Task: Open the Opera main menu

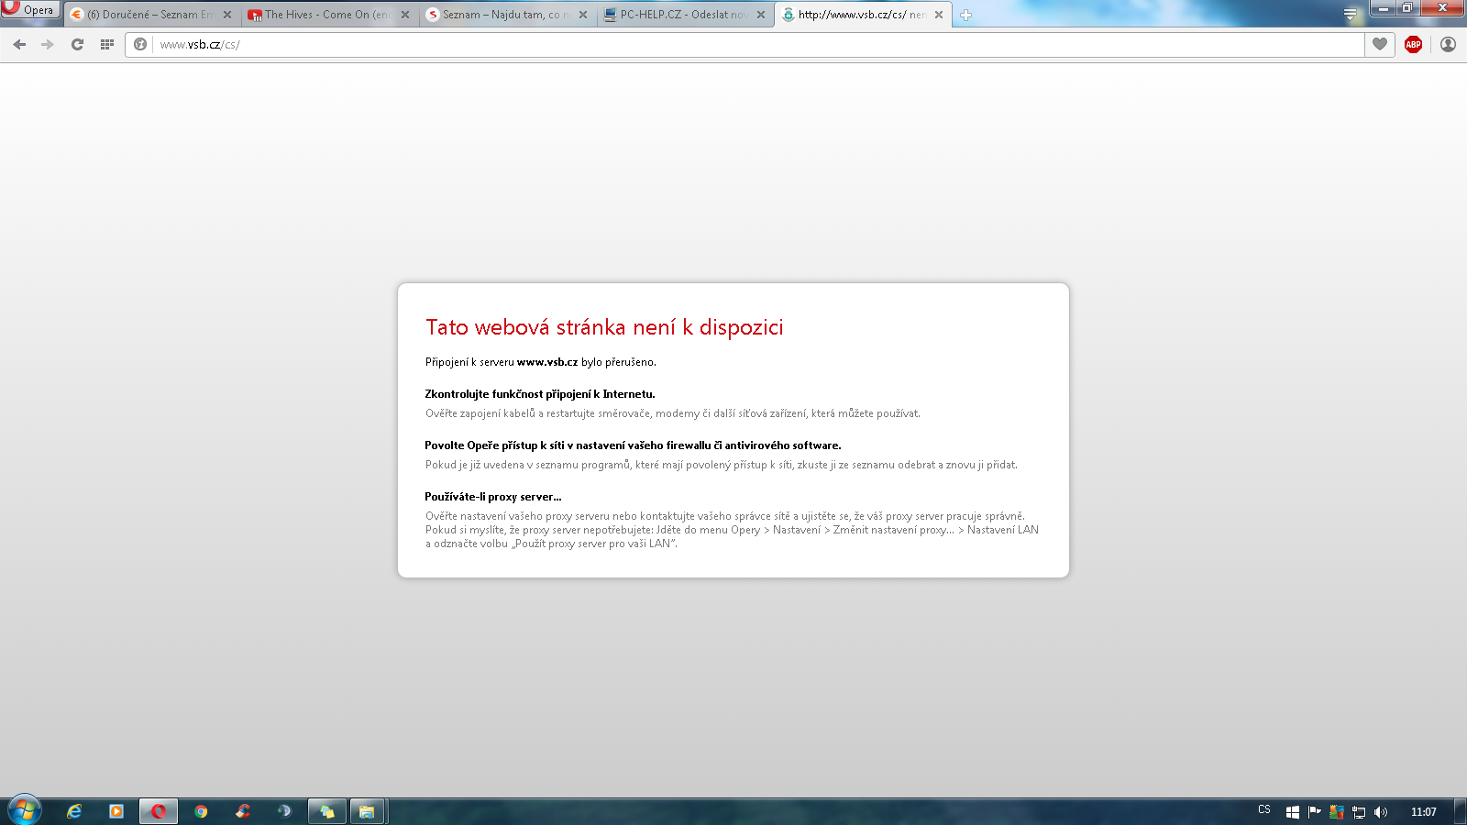Action: tap(30, 9)
